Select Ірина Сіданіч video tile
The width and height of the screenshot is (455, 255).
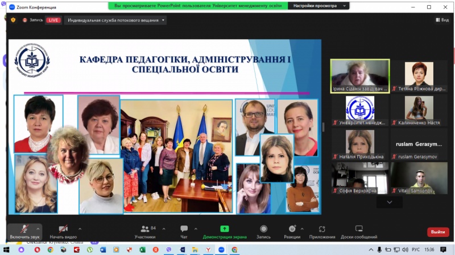click(x=360, y=76)
